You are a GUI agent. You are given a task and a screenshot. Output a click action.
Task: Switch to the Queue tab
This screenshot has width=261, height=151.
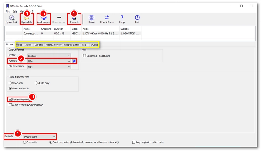point(94,45)
